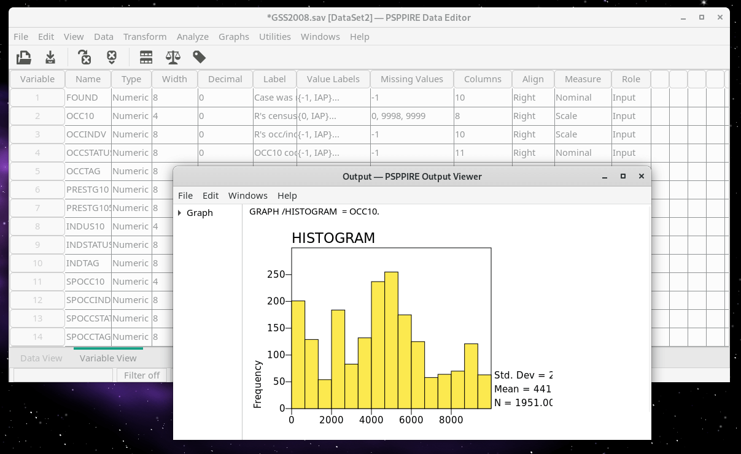Open the Transform menu
The height and width of the screenshot is (454, 741).
[x=145, y=37]
